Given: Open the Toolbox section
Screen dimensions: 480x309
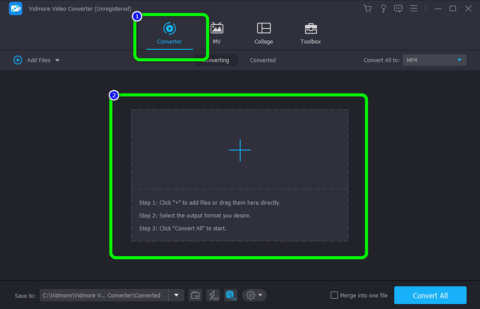Looking at the screenshot, I should (x=310, y=34).
